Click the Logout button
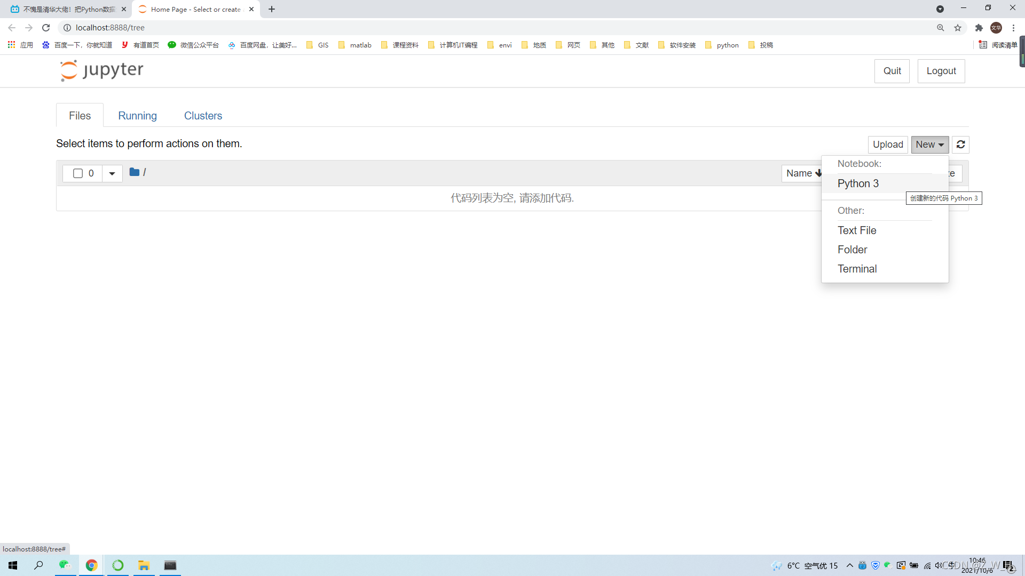 click(x=941, y=71)
